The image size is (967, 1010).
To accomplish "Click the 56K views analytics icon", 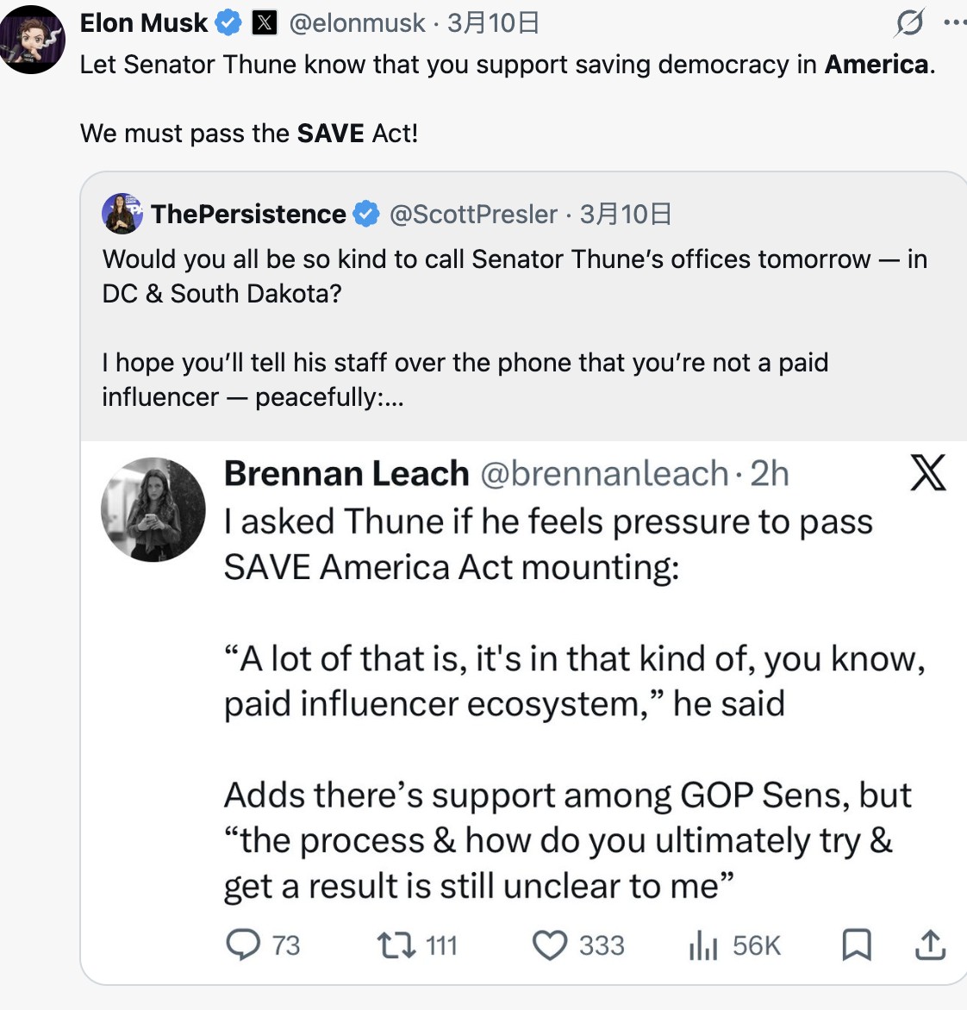I will [x=703, y=945].
